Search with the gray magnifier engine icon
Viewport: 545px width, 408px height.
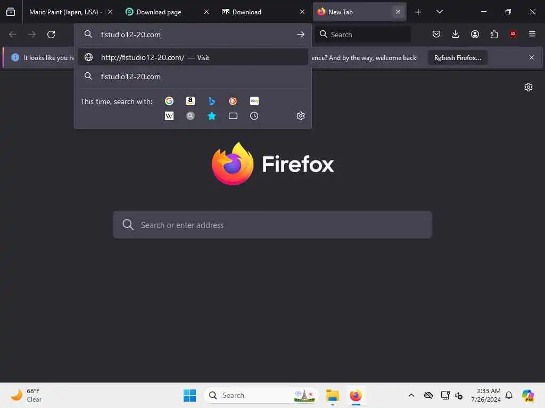pos(191,116)
